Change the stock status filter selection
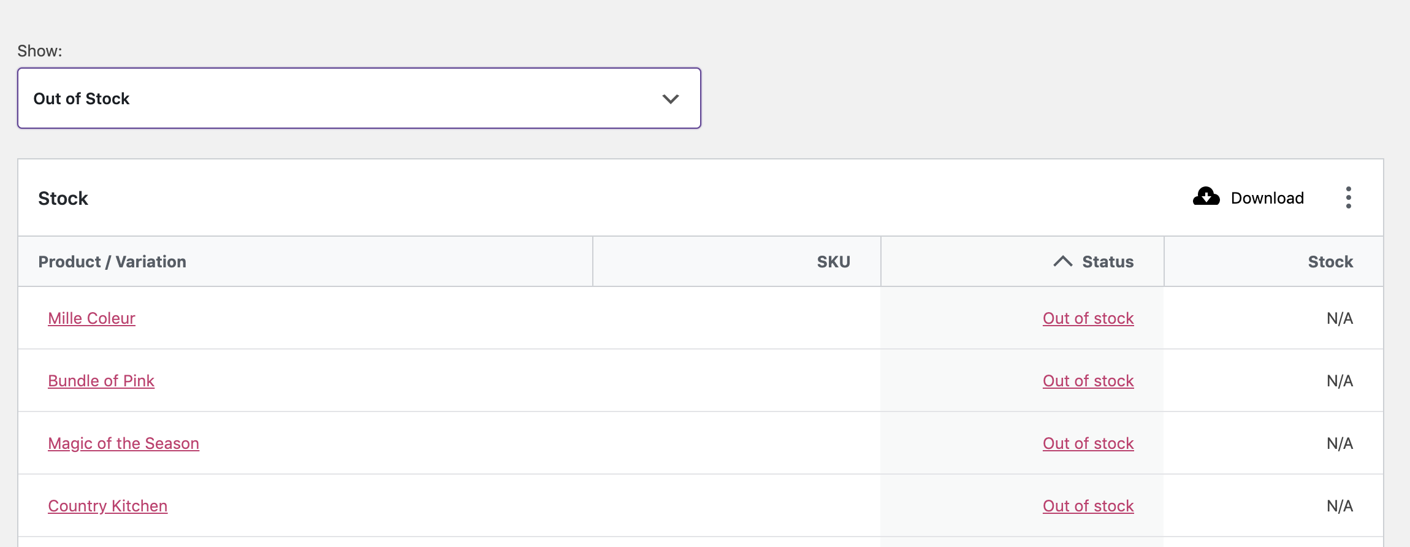Screen dimensions: 1410x547 tap(359, 98)
